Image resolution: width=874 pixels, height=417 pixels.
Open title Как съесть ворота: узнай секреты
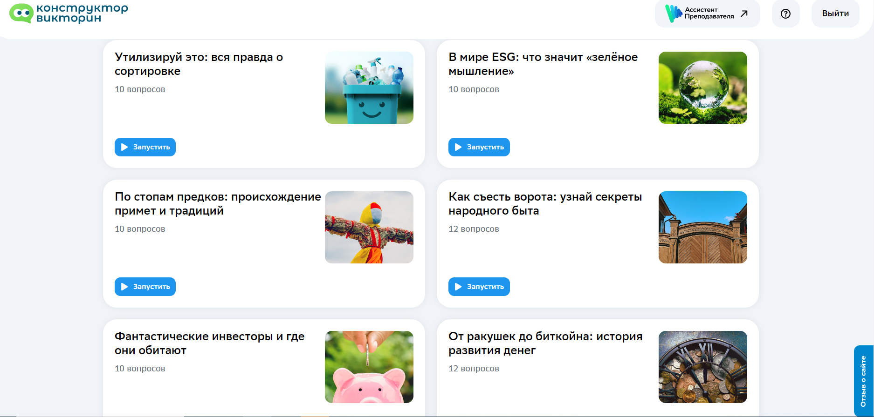545,204
